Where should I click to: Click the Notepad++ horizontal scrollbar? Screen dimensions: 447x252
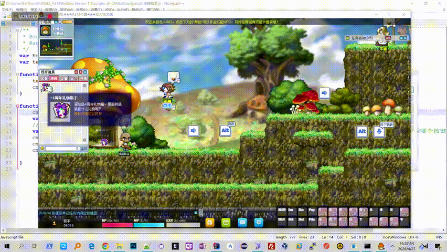(x=223, y=230)
